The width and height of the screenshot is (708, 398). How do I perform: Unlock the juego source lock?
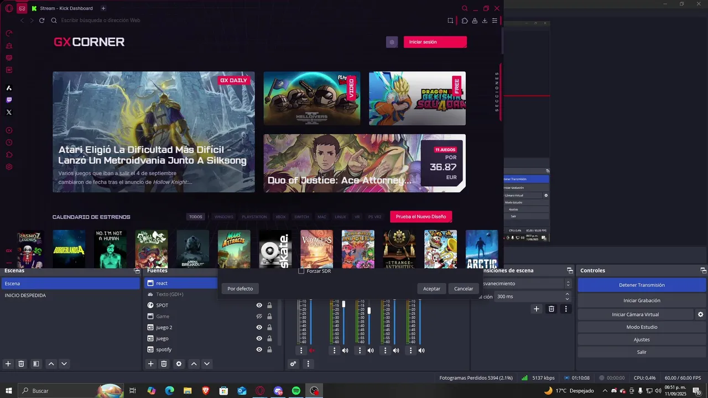269,338
